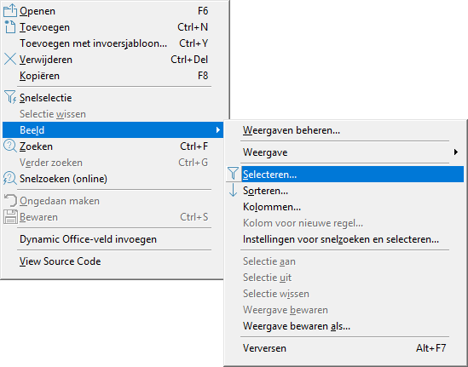Click the Snelzoeken (online) icon
The width and height of the screenshot is (468, 367).
(10, 178)
